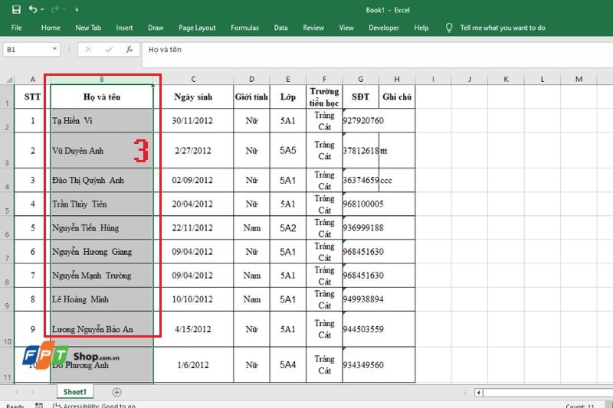The width and height of the screenshot is (613, 408).
Task: Click the Enter checkmark in formula bar
Action: click(109, 49)
